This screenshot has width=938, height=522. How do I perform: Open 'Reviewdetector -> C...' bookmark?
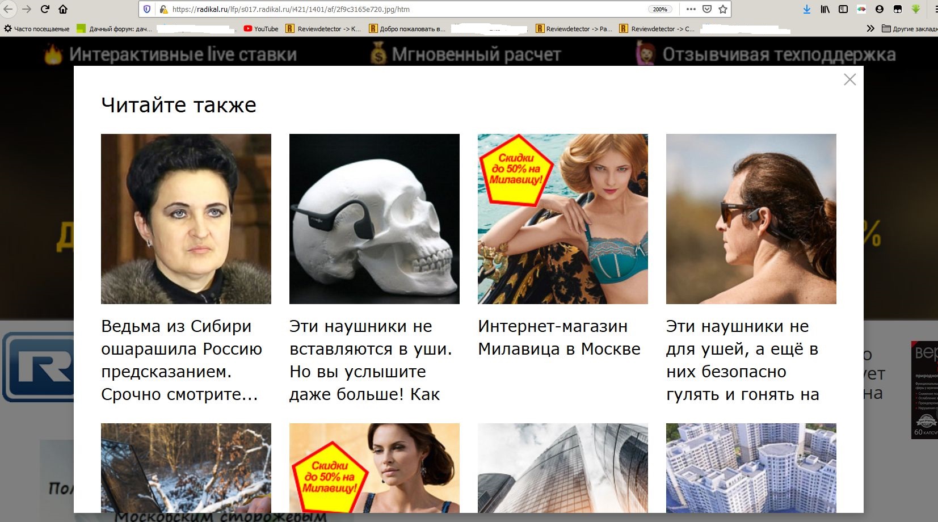click(657, 28)
